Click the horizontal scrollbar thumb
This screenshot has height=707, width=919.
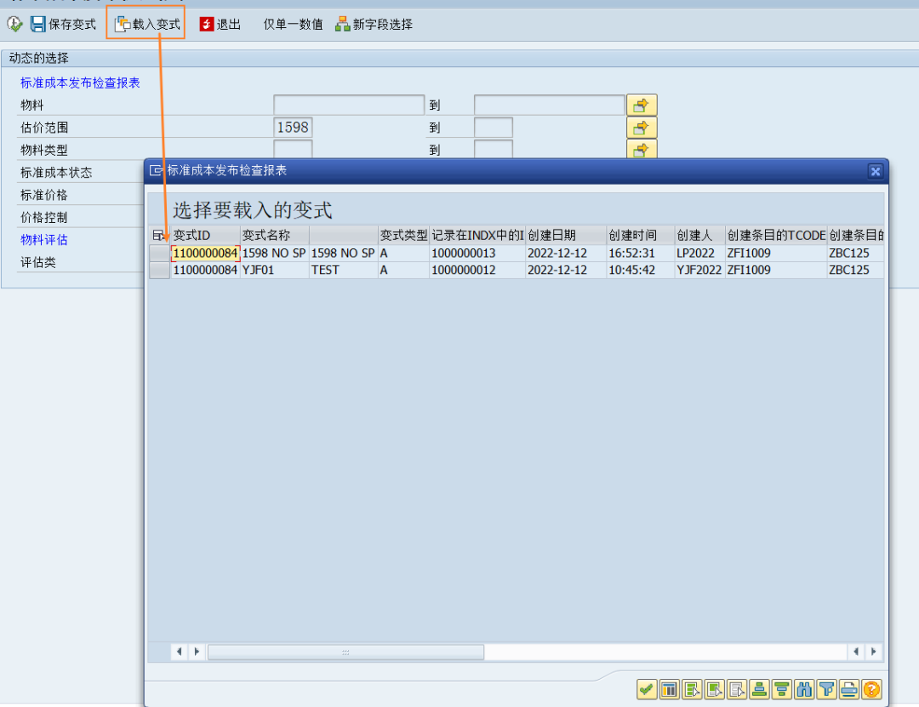click(x=345, y=652)
